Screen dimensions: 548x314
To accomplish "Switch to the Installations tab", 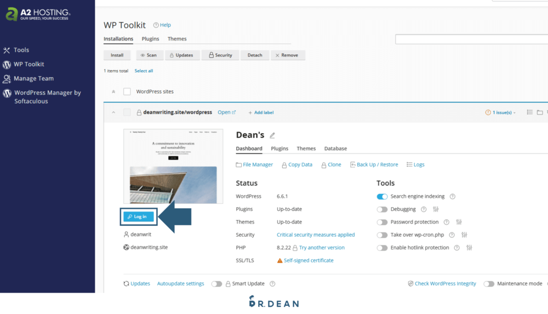I will [x=118, y=39].
